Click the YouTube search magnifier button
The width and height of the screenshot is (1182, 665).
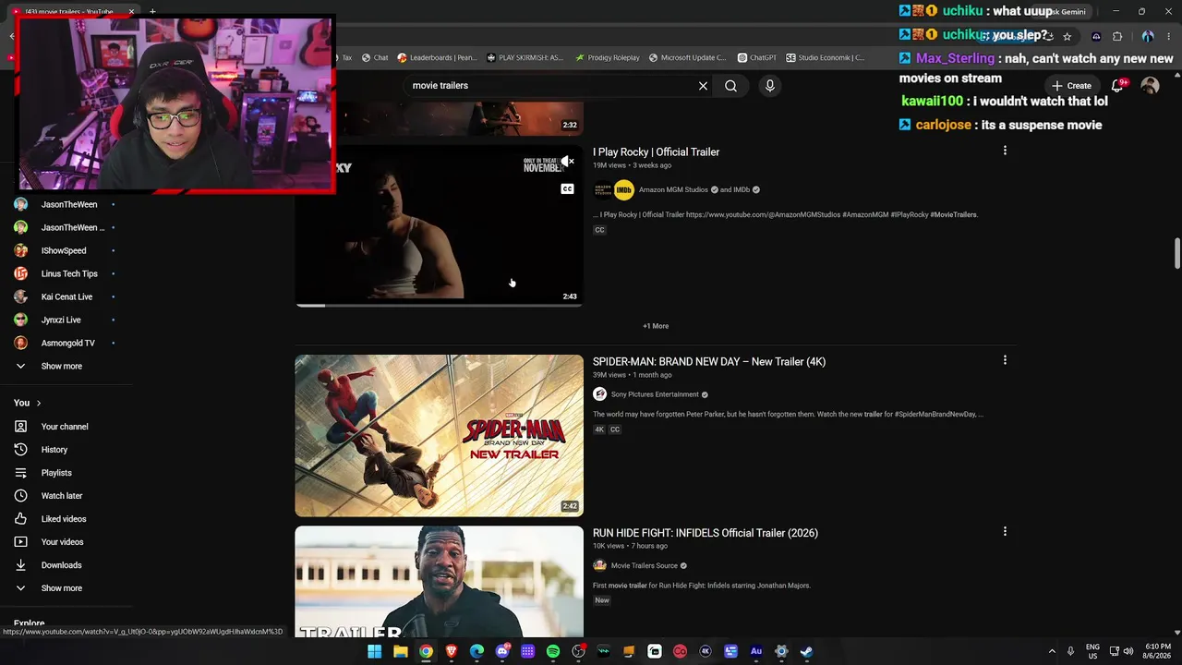tap(730, 86)
